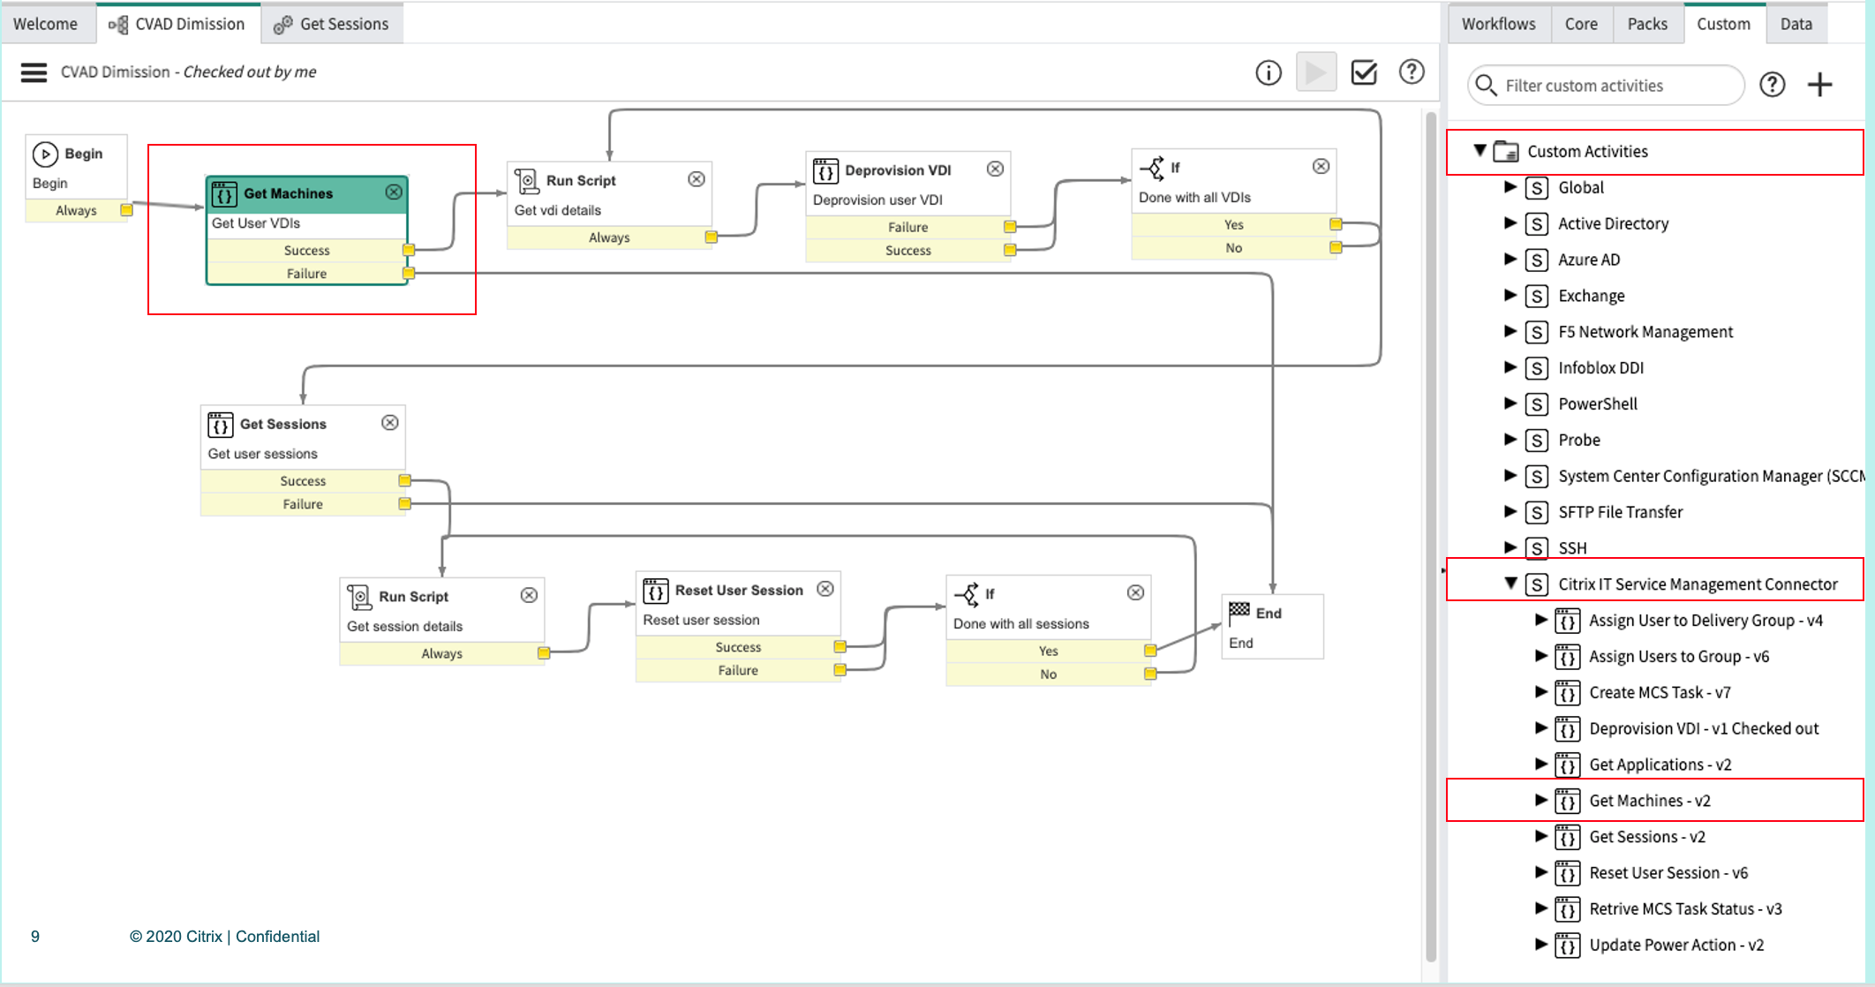Add a custom activity with the plus icon
This screenshot has height=987, width=1875.
[1819, 85]
